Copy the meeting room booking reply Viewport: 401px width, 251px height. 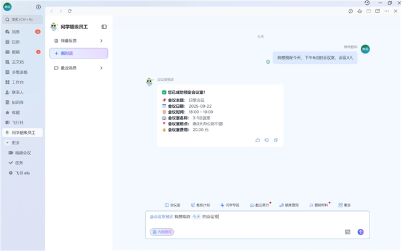(276, 140)
